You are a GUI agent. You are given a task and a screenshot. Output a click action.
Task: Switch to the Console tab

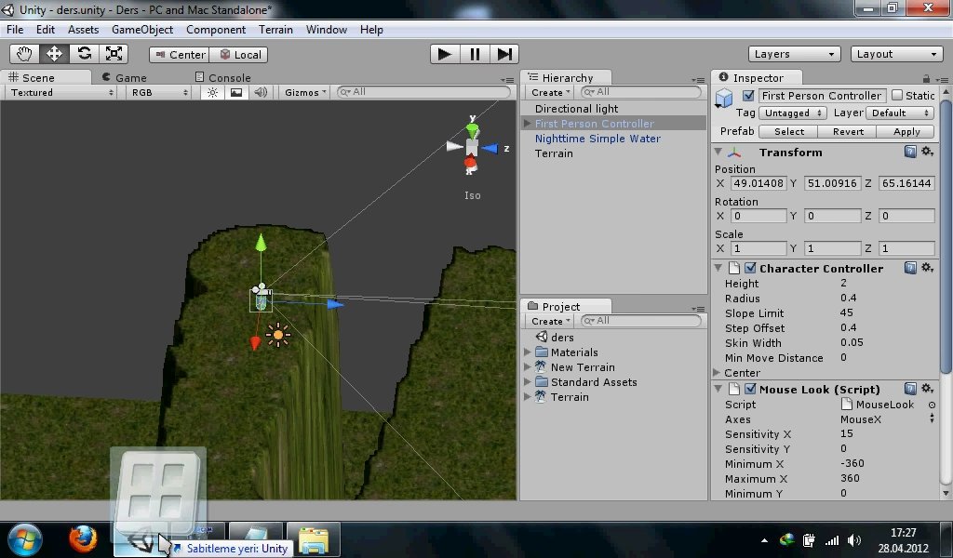click(x=223, y=78)
